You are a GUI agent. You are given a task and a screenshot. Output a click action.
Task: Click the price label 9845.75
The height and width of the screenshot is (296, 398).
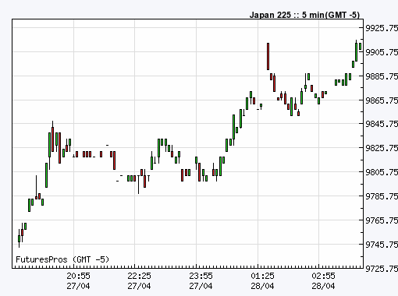pos(382,124)
